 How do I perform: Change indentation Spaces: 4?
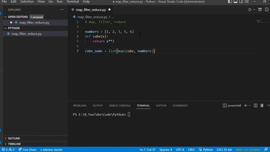(x=166, y=149)
